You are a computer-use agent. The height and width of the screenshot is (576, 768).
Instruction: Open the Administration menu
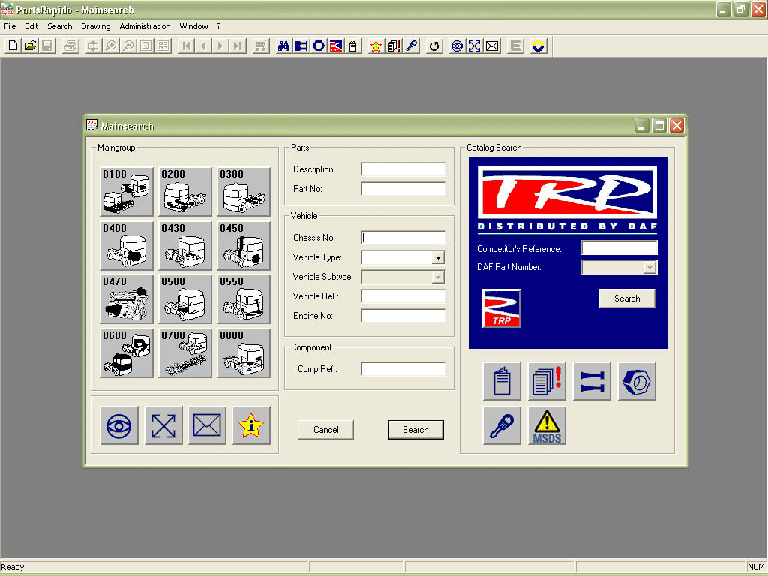point(145,26)
